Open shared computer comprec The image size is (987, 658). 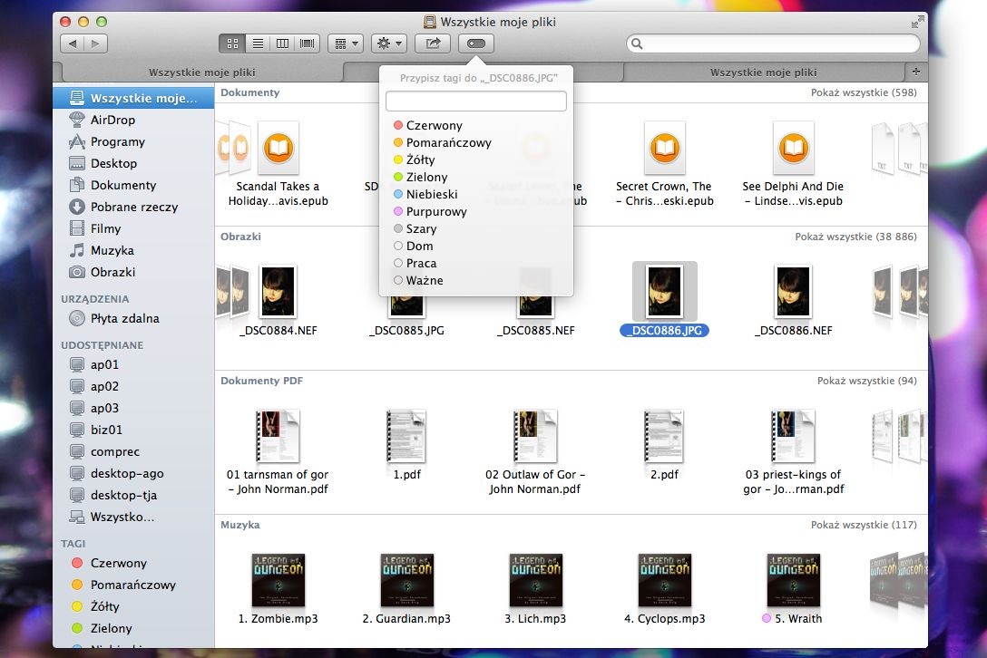click(133, 451)
